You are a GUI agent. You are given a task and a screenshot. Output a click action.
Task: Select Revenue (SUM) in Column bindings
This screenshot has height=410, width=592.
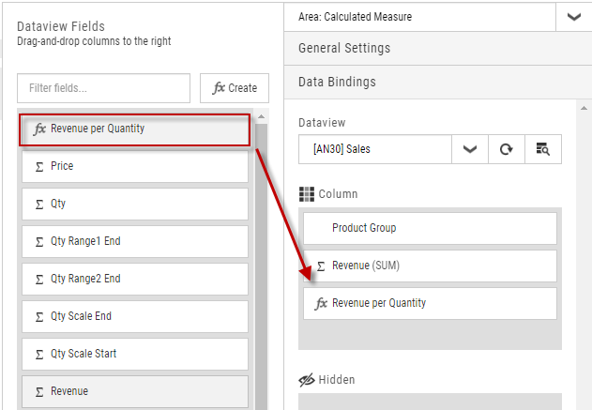430,266
